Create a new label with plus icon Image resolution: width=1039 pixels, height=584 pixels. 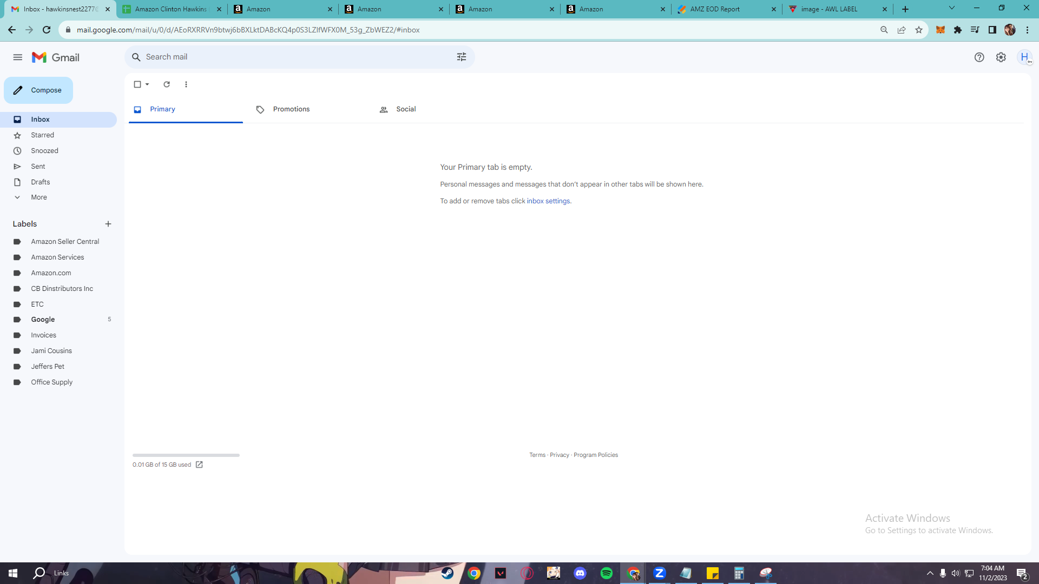point(108,224)
